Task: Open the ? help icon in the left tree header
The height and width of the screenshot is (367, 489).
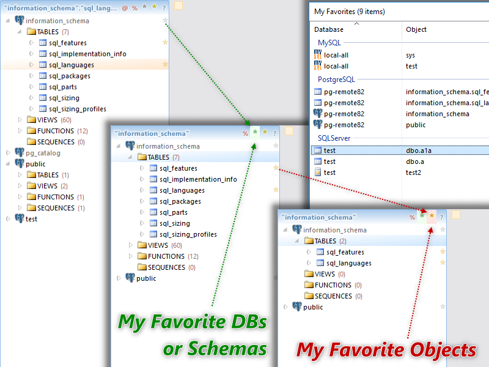Action: point(164,9)
